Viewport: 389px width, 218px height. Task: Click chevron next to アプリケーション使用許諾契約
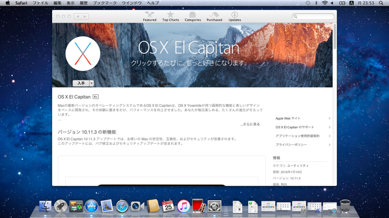[x=330, y=136]
